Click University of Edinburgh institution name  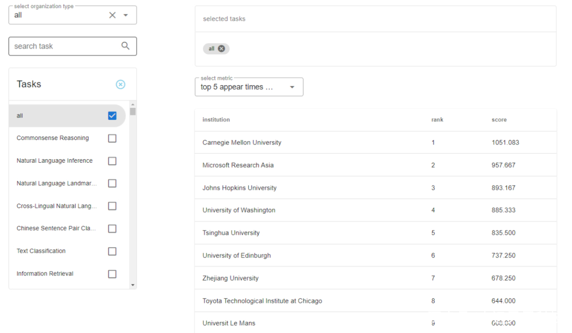pos(237,255)
